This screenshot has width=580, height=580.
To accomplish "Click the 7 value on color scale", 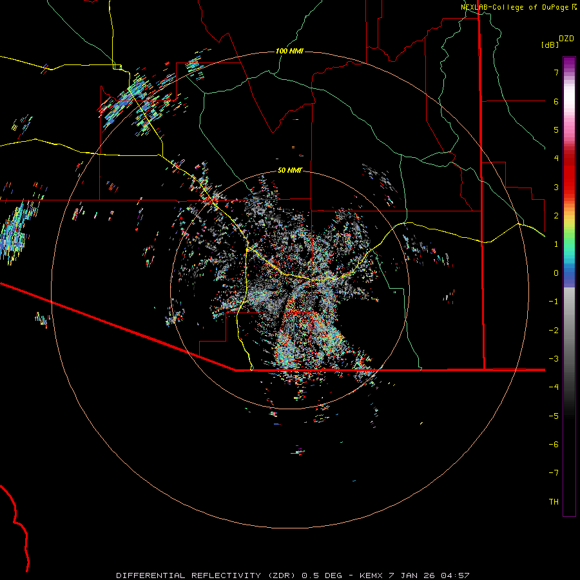I will coord(556,72).
